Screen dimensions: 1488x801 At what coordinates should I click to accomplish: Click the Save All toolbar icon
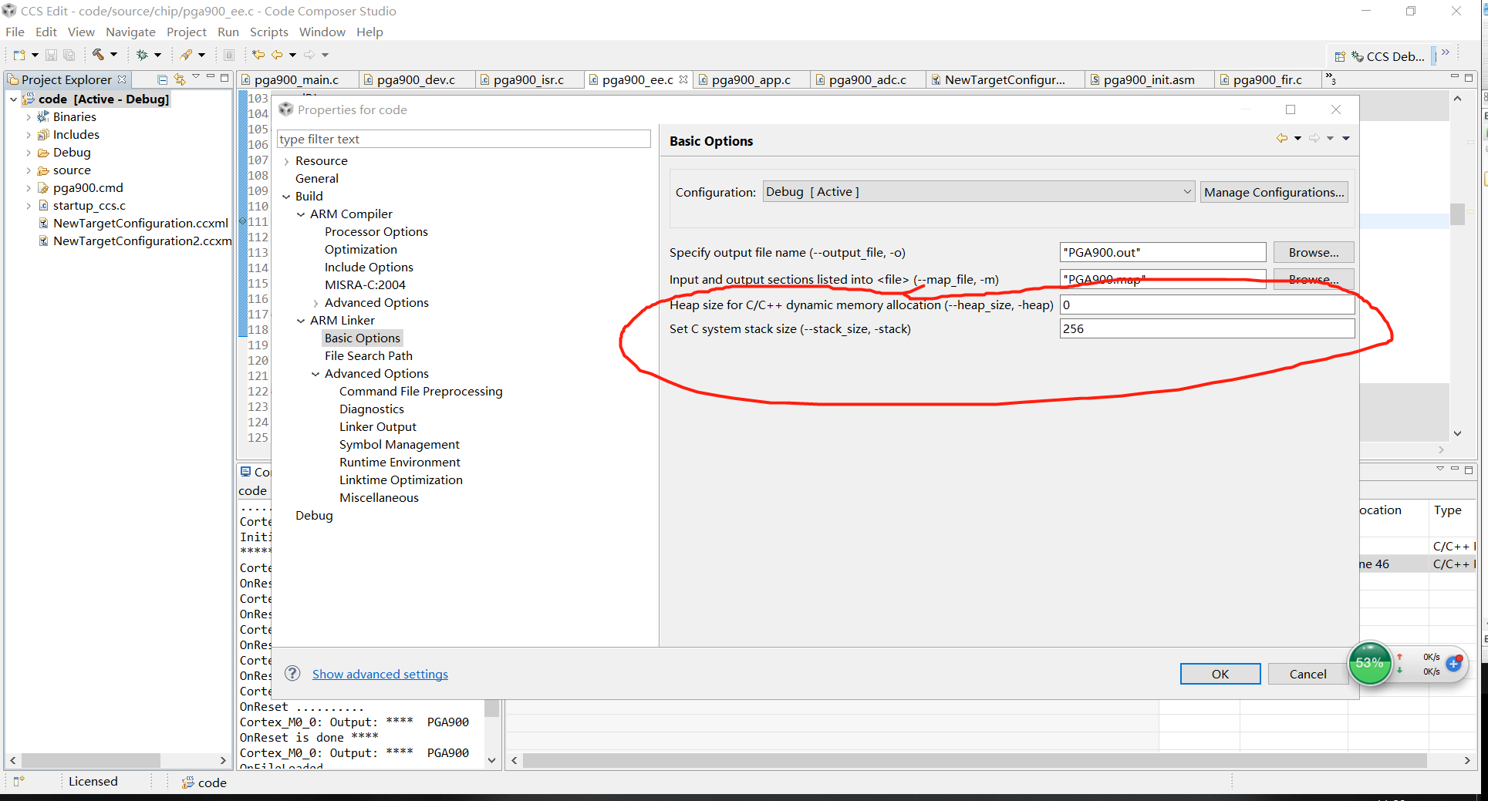tap(69, 54)
